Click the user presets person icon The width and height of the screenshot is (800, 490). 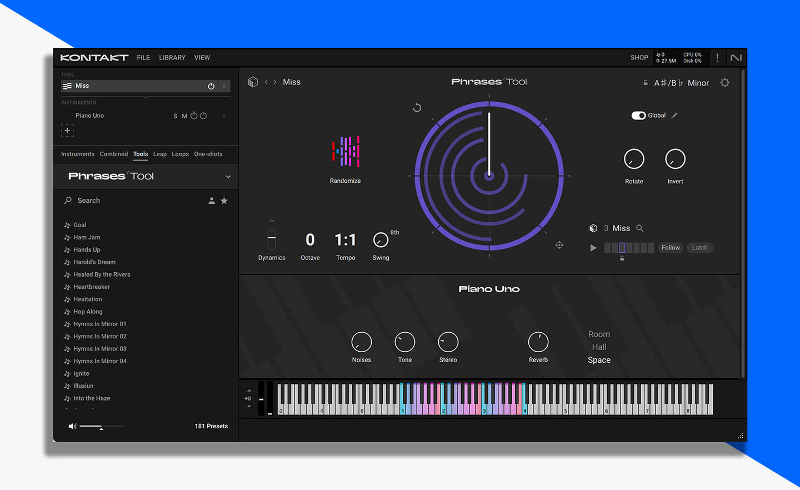pos(212,201)
